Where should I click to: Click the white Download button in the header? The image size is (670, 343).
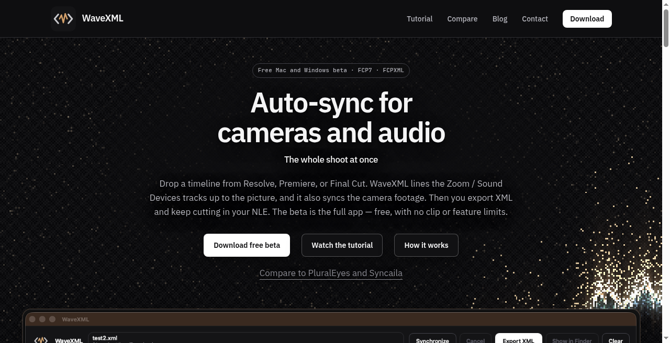[x=587, y=19]
